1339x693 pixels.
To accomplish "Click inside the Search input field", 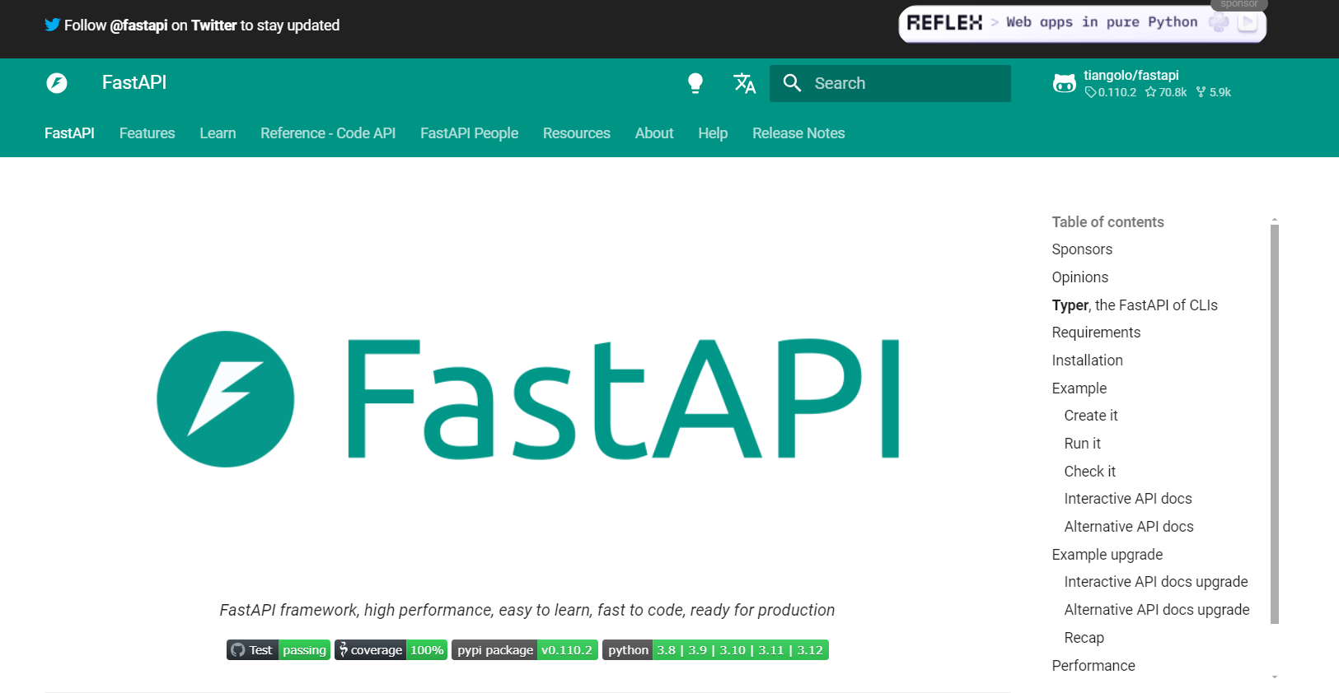I will (x=890, y=83).
